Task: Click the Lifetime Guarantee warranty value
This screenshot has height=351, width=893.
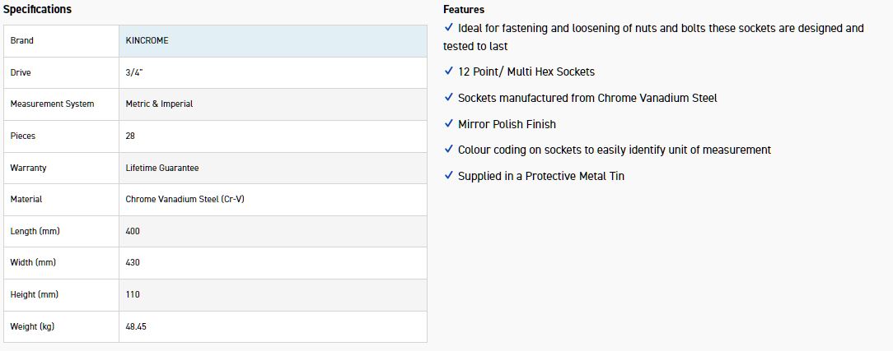Action: [x=162, y=168]
